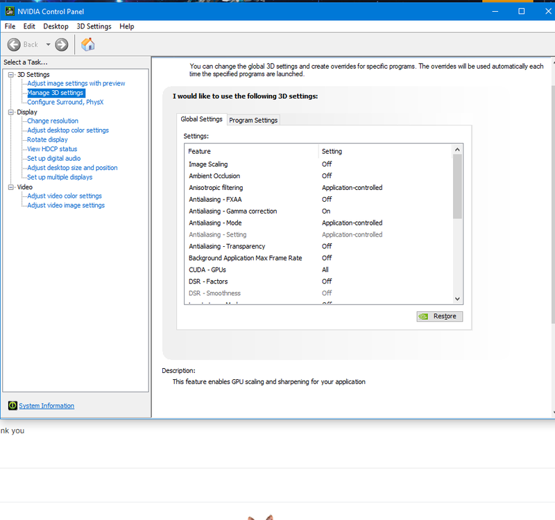Image resolution: width=555 pixels, height=520 pixels.
Task: Open Adjust image settings with preview
Action: point(76,83)
